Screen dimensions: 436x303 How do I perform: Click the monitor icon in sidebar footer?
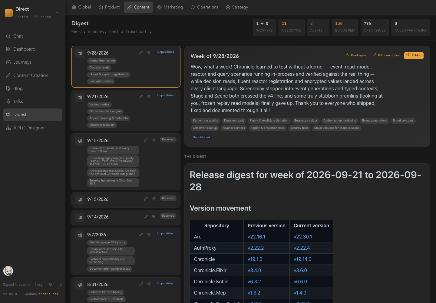point(60,284)
